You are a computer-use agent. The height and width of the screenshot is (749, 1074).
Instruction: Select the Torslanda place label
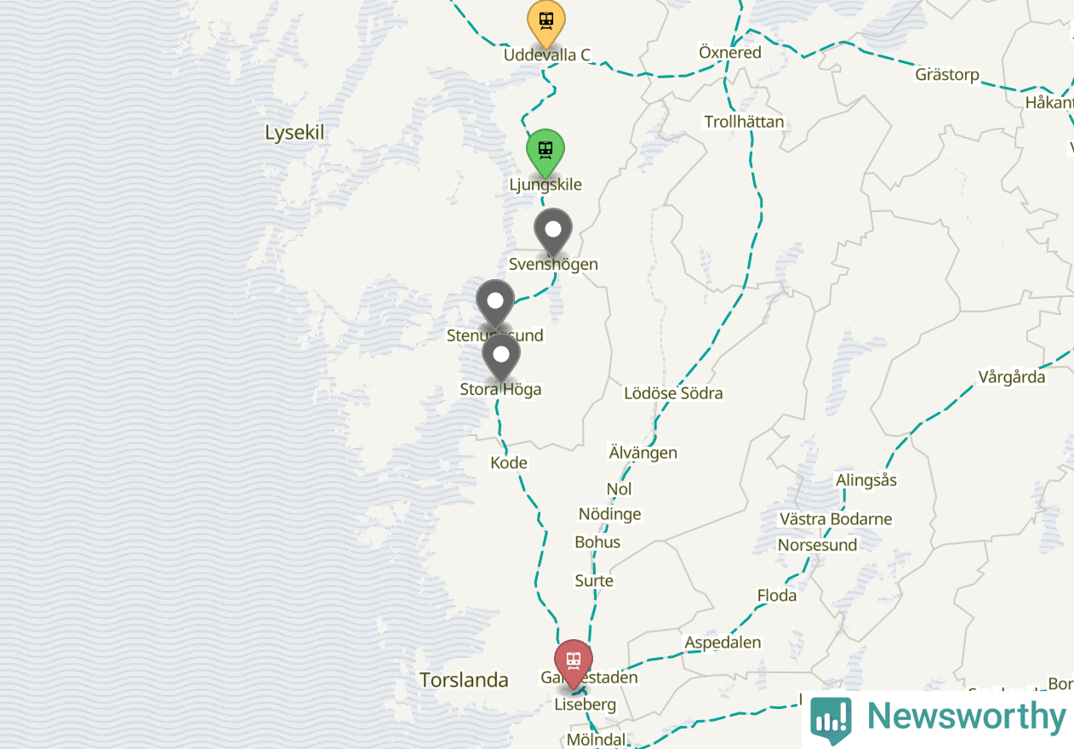tap(464, 680)
